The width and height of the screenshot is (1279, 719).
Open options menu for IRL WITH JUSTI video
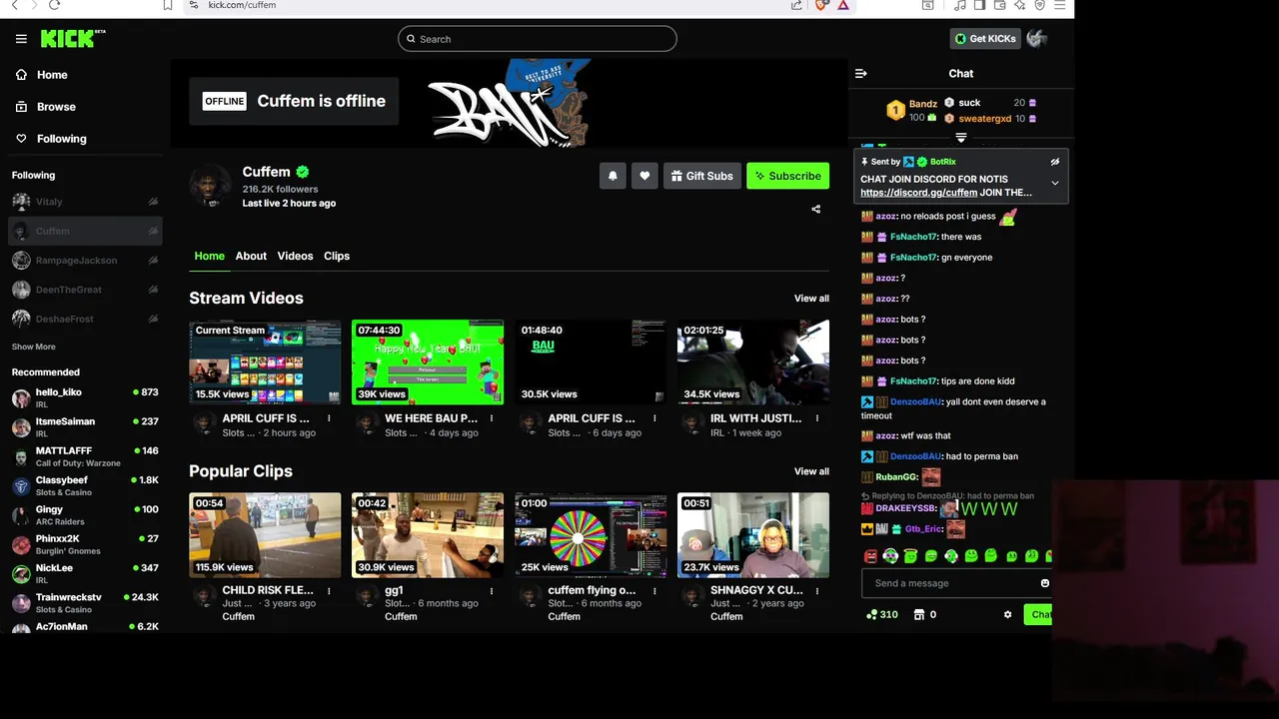click(x=816, y=418)
